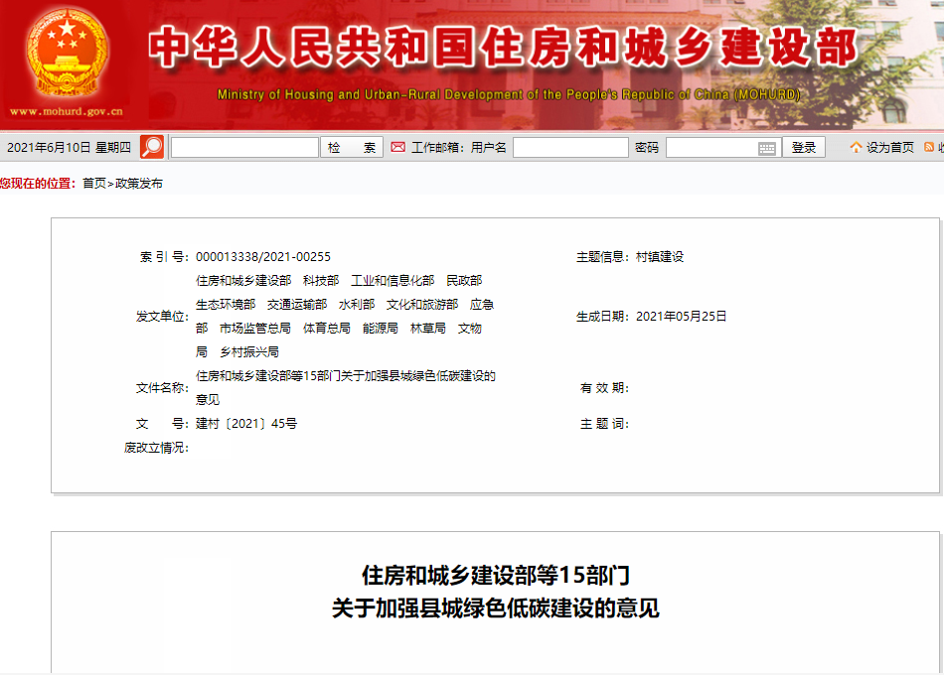
Task: Click 生态环境部 in issuing units
Action: click(226, 305)
